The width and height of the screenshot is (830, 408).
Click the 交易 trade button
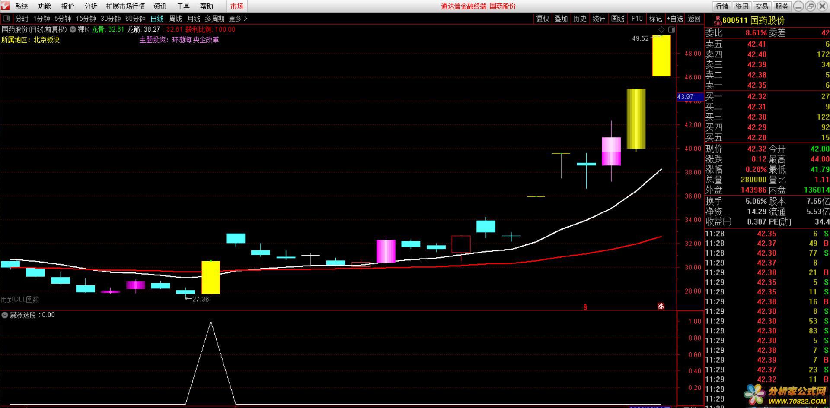click(x=762, y=6)
